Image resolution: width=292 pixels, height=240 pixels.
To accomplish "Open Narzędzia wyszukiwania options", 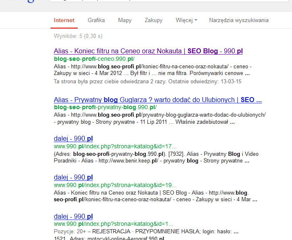I will coord(239,20).
